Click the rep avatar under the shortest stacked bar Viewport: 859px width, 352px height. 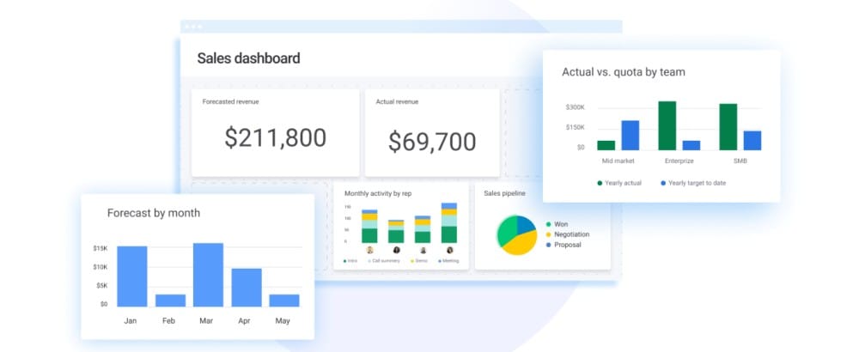pyautogui.click(x=396, y=250)
